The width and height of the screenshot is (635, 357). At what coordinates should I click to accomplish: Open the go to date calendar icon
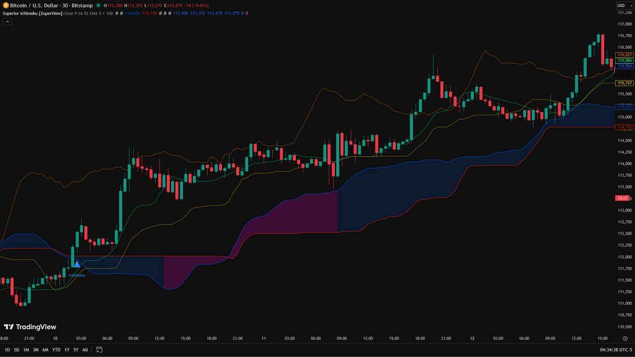(99, 350)
